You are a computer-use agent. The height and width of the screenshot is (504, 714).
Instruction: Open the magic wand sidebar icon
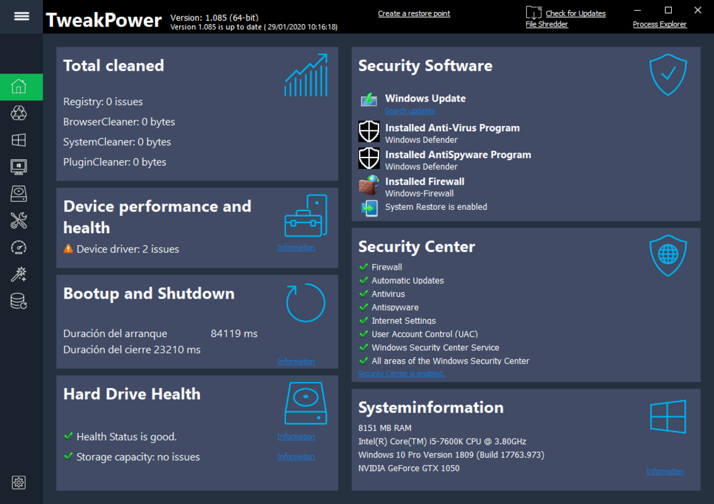click(x=19, y=274)
